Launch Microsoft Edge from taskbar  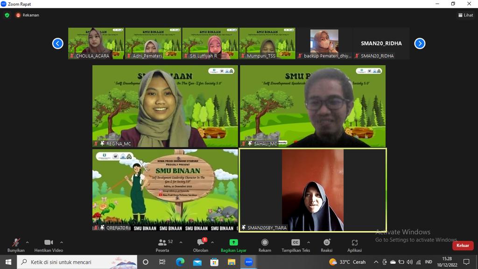180,262
